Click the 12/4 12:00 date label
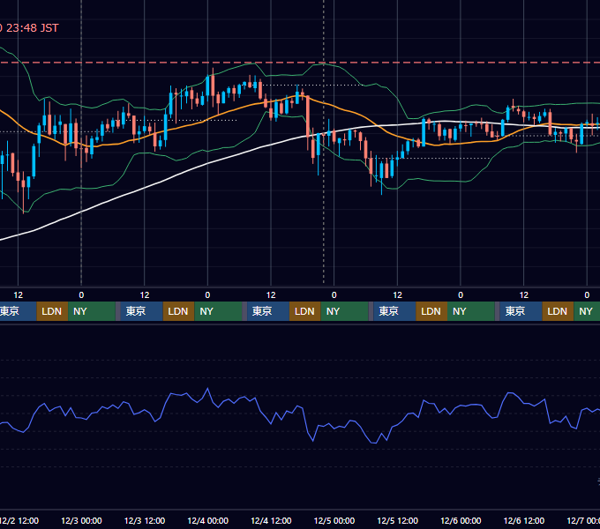600x529 pixels. 271,520
